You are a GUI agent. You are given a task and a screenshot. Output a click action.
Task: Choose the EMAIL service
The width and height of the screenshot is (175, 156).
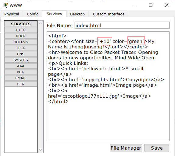(x=21, y=78)
